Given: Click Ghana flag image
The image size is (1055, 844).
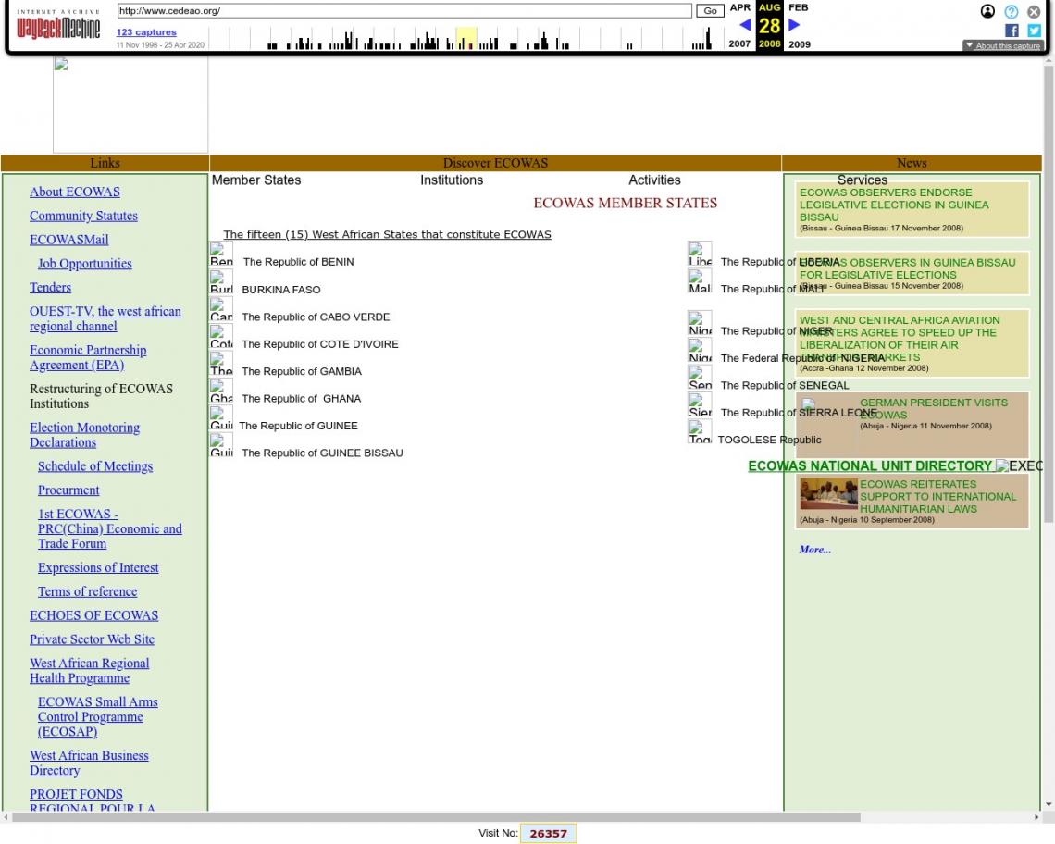Looking at the screenshot, I should coord(221,391).
